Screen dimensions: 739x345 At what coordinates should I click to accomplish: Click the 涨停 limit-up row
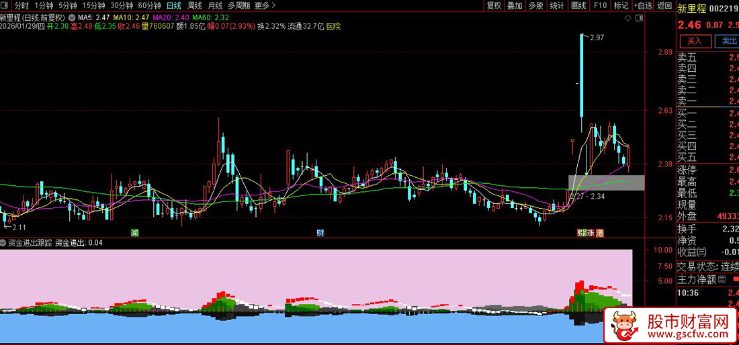(708, 170)
